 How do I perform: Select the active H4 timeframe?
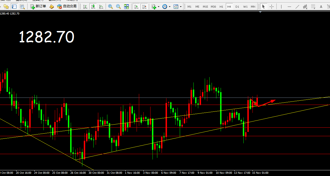(x=229, y=7)
